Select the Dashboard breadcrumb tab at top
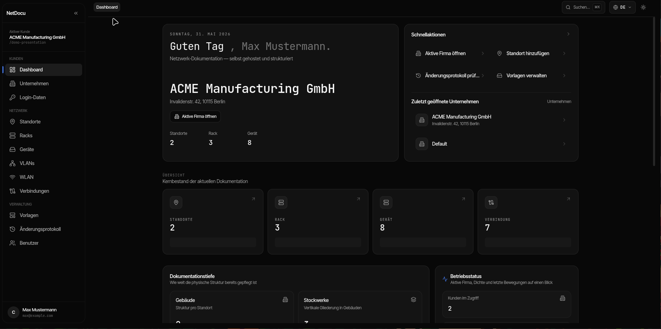The image size is (661, 329). [107, 7]
